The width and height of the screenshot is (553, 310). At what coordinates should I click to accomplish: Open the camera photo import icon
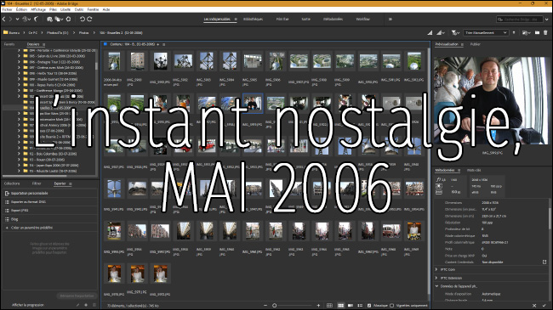(x=49, y=19)
